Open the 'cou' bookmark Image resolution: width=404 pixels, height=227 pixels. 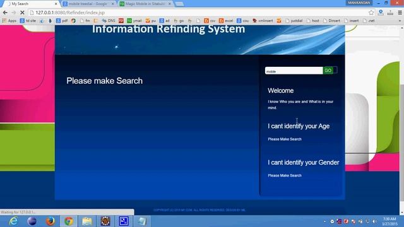pos(242,21)
